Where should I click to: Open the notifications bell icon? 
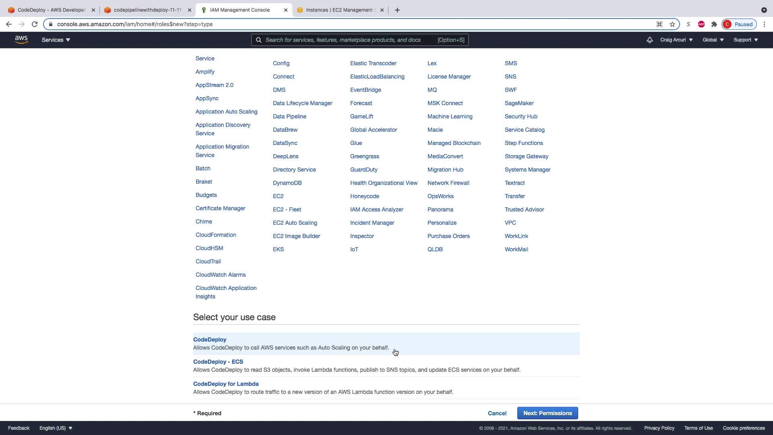649,40
